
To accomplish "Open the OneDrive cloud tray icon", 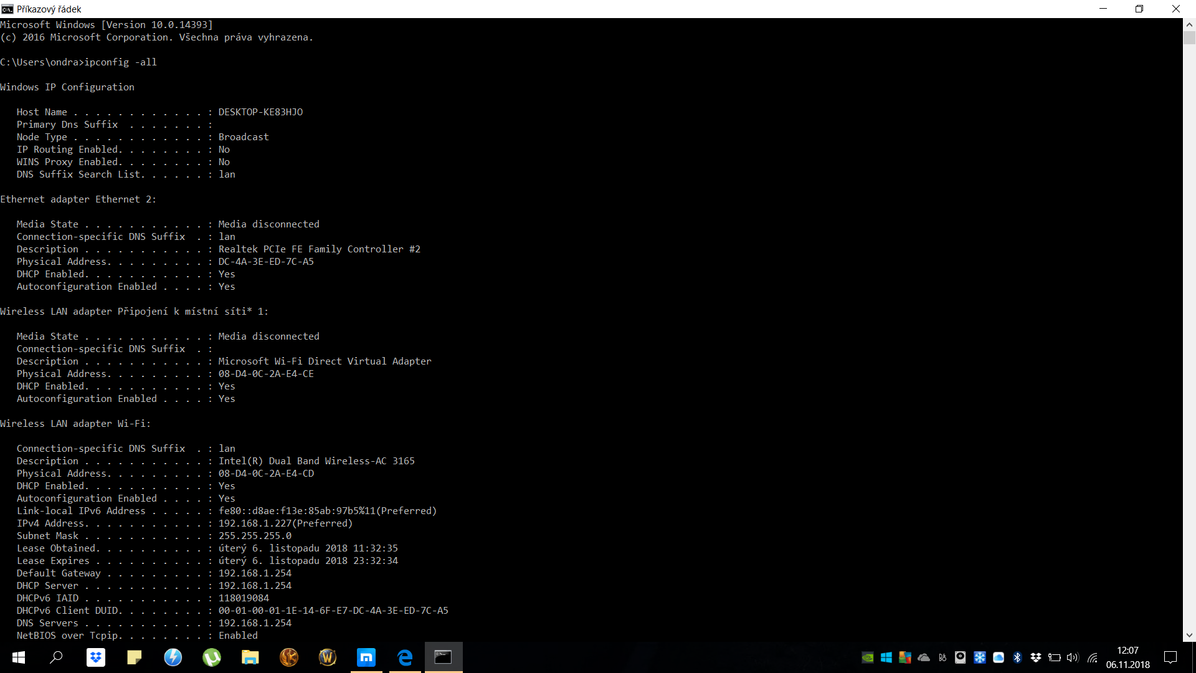I will tap(924, 657).
